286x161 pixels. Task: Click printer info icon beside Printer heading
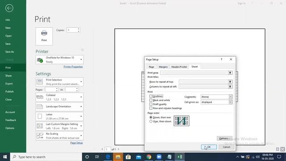[x=82, y=50]
